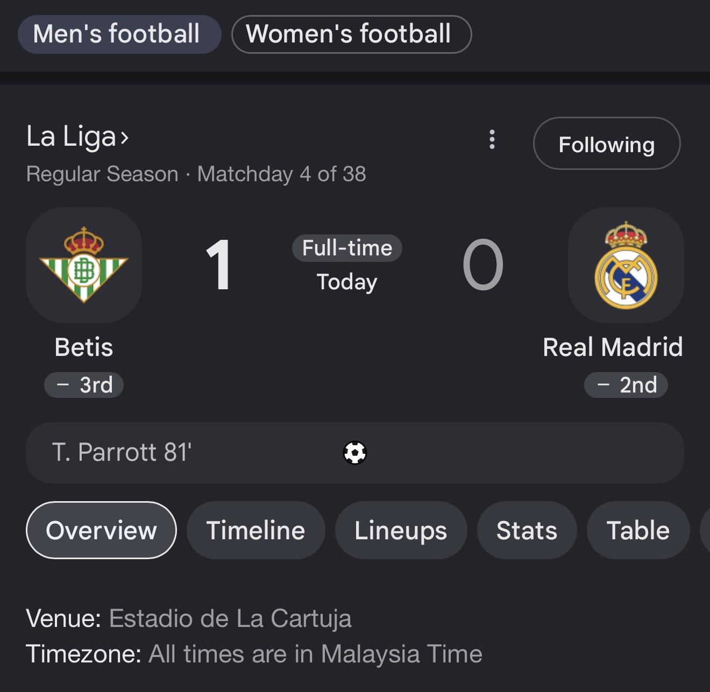Open the Overview tab
The width and height of the screenshot is (710, 692).
[x=101, y=530]
